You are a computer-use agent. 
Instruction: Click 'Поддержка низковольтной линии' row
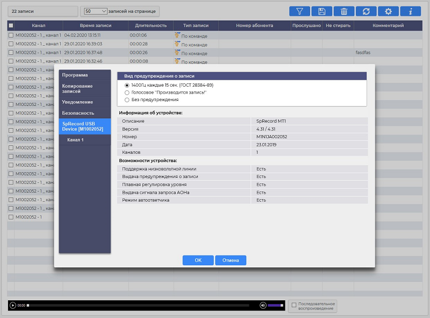click(x=242, y=169)
